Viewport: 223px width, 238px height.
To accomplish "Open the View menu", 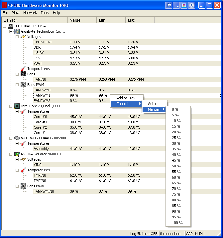I will 16,13.
